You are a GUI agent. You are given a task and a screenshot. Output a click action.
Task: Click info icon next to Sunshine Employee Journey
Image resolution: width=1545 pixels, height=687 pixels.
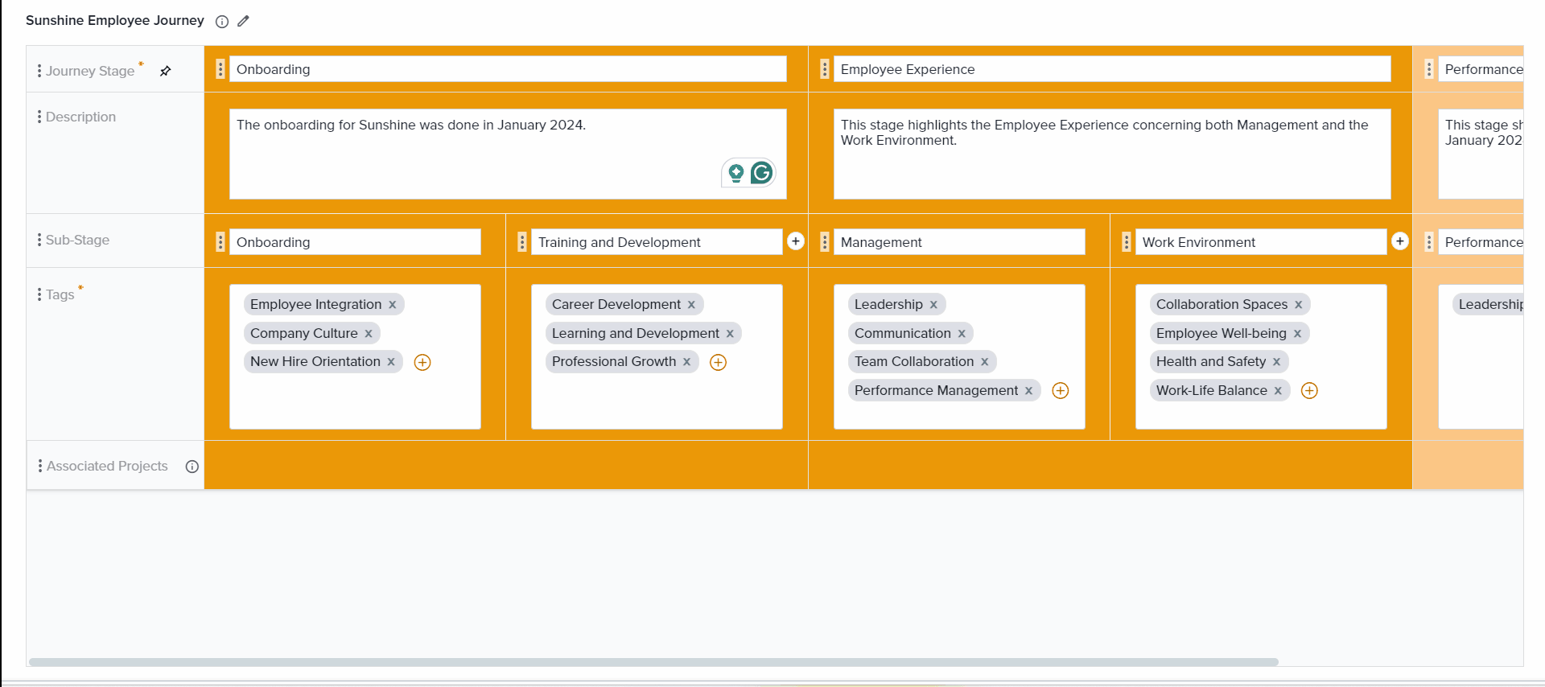(x=222, y=22)
